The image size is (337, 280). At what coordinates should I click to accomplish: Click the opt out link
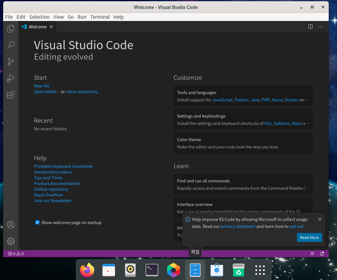297,227
